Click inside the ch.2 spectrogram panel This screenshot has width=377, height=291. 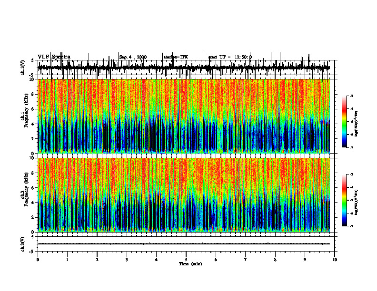184,195
